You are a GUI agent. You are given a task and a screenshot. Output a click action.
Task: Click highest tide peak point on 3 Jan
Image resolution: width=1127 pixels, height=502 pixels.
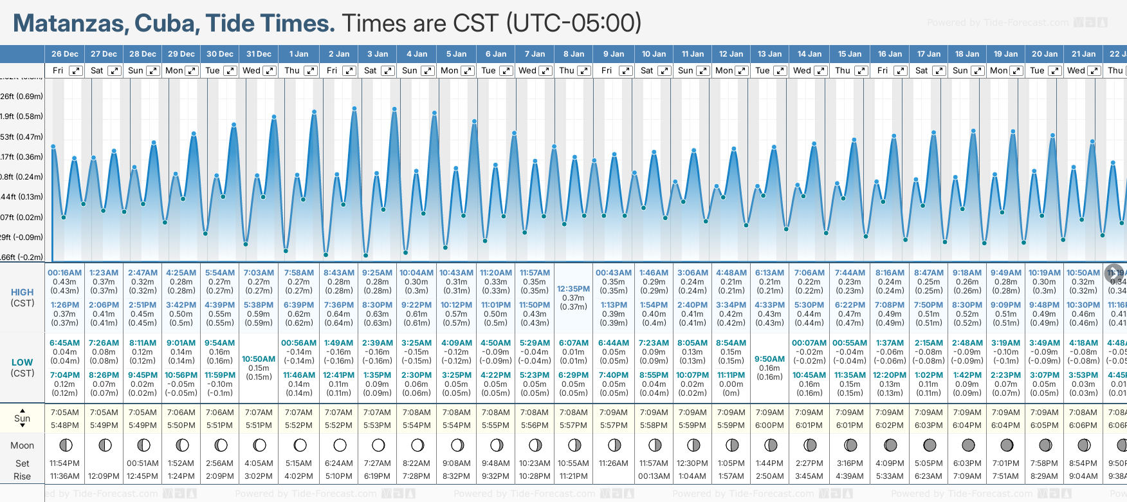click(x=394, y=109)
